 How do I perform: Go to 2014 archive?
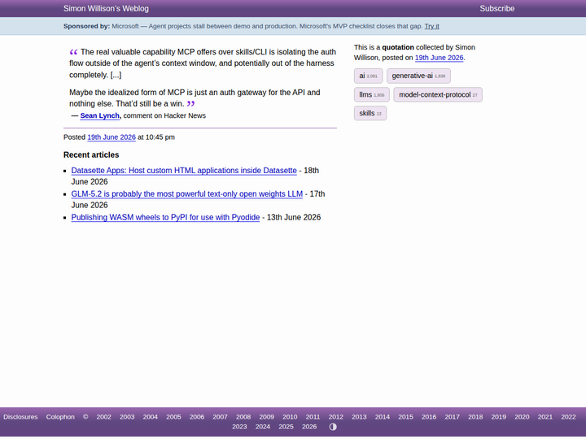[x=382, y=417]
